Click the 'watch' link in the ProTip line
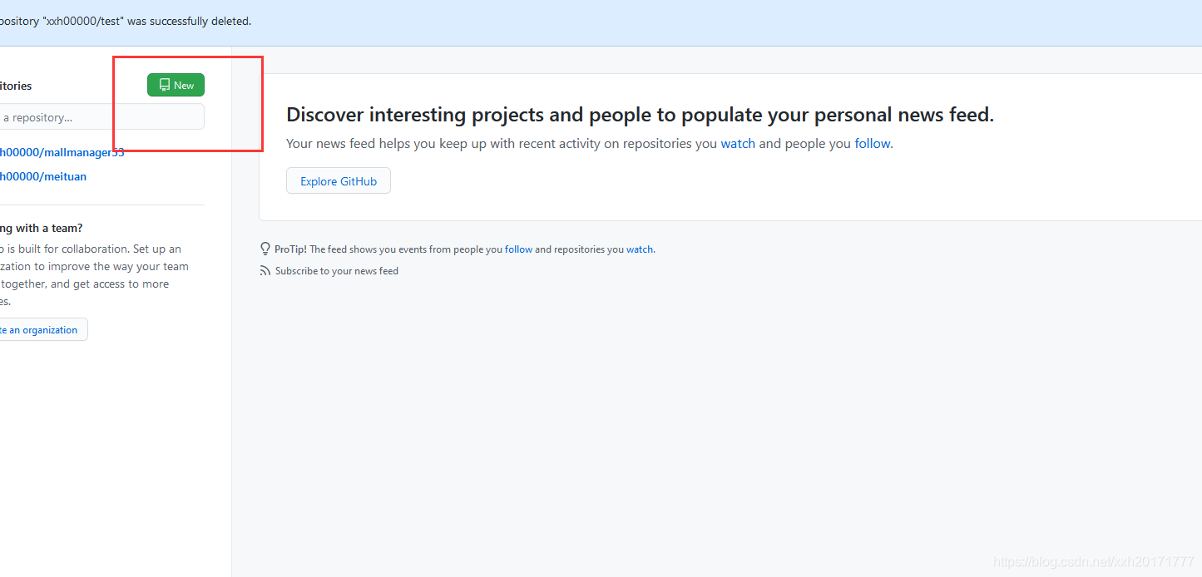 [640, 249]
